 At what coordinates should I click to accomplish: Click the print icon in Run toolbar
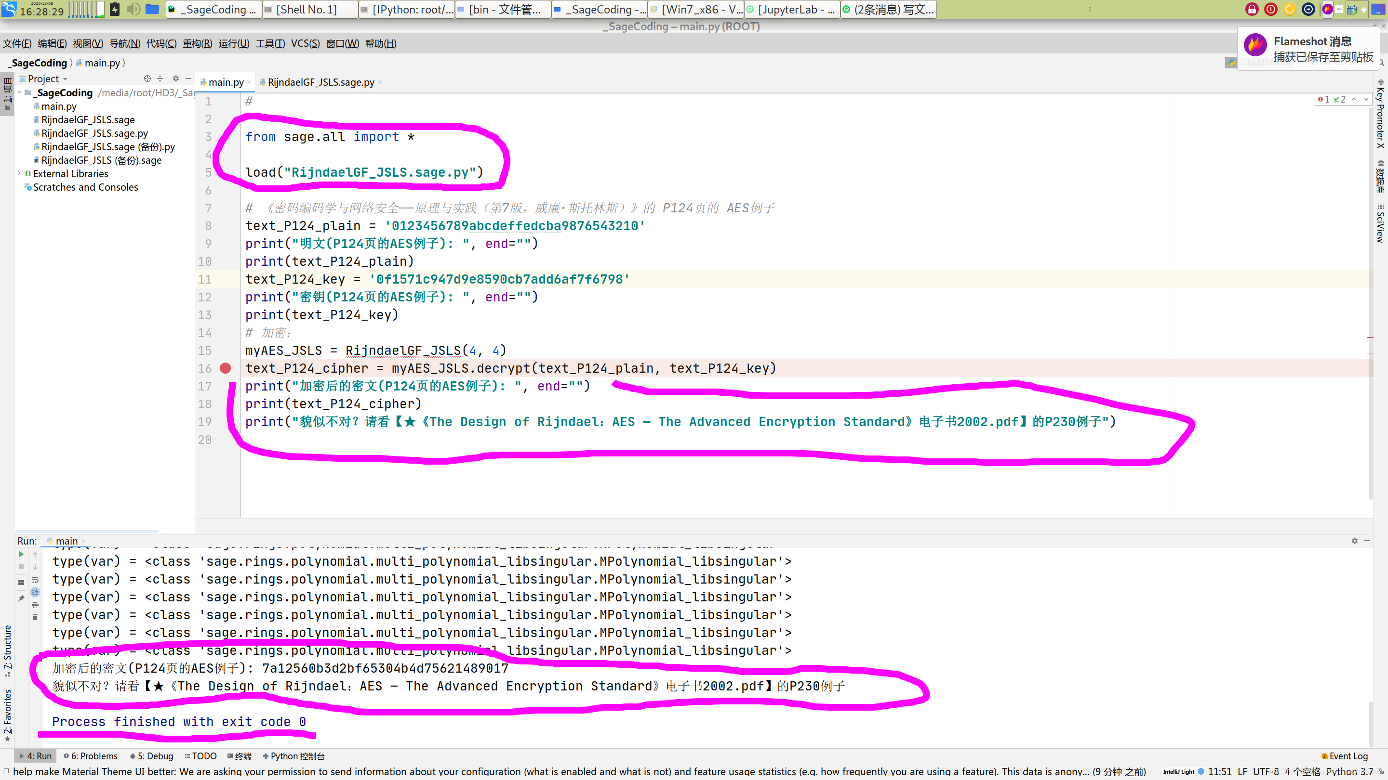coord(35,605)
